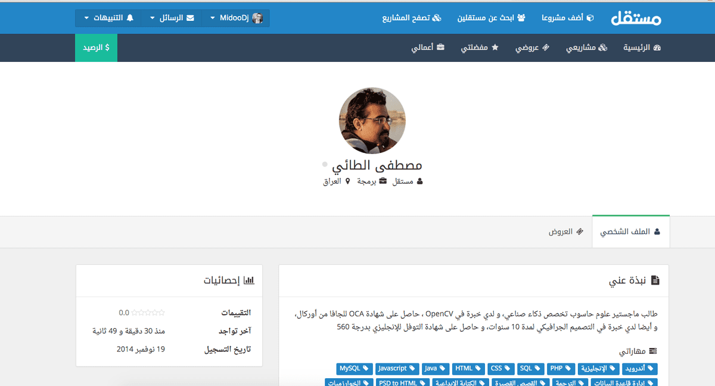Go to مشاريعي (my projects) menu item

[586, 48]
